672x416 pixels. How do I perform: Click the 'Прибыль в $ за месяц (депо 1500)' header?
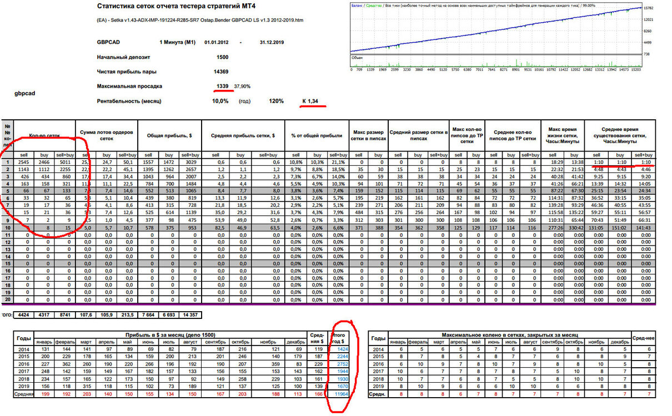170,335
